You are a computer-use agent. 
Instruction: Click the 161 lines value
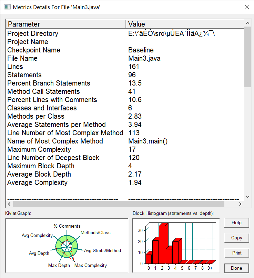coord(134,67)
